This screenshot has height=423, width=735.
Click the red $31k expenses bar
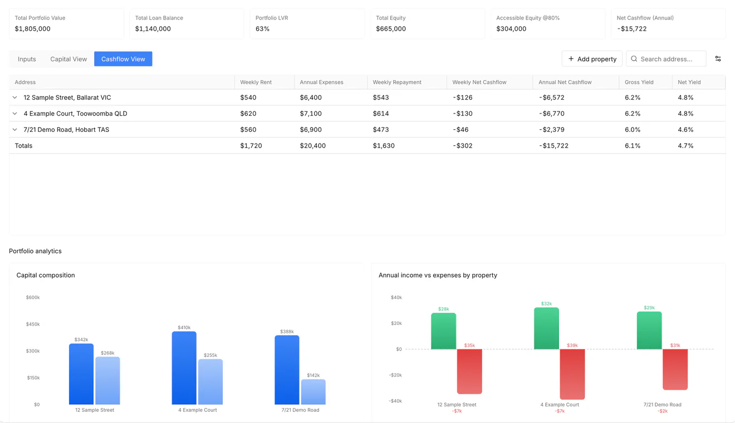pyautogui.click(x=675, y=370)
